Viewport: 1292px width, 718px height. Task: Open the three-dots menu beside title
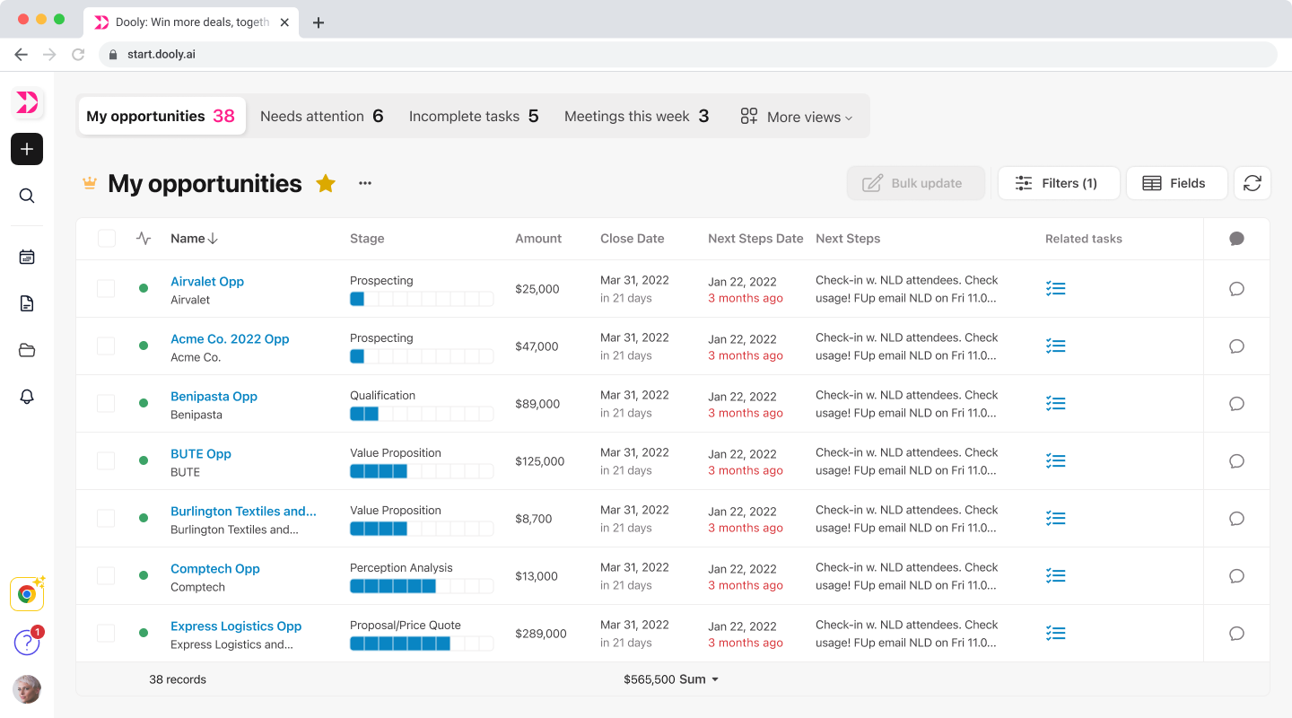tap(365, 183)
